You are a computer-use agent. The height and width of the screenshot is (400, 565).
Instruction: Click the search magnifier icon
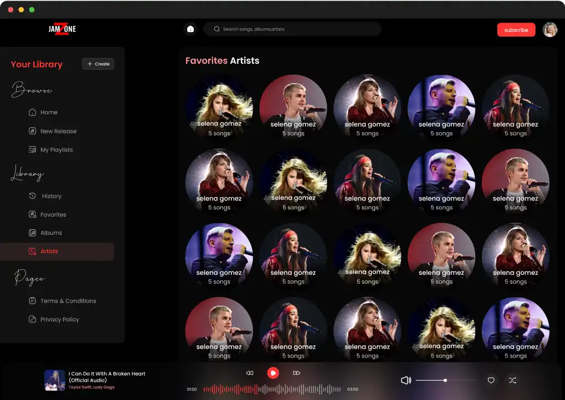[x=216, y=29]
